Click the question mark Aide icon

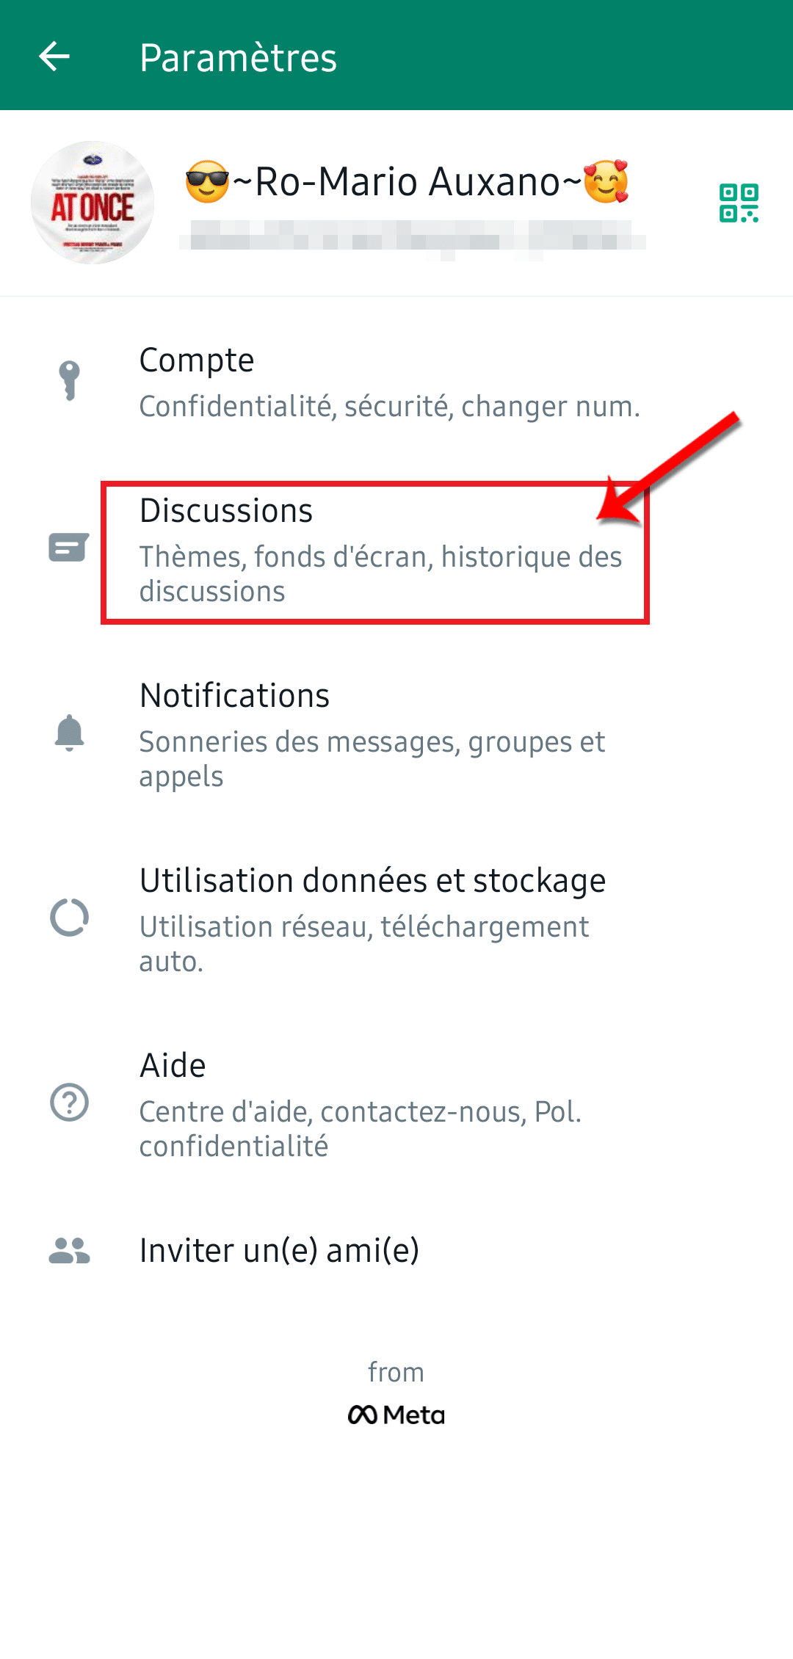69,1102
